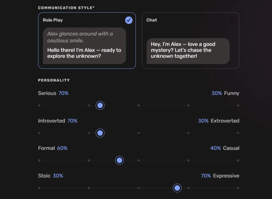Click the Serious/Funny personality slider handle

[x=100, y=105]
